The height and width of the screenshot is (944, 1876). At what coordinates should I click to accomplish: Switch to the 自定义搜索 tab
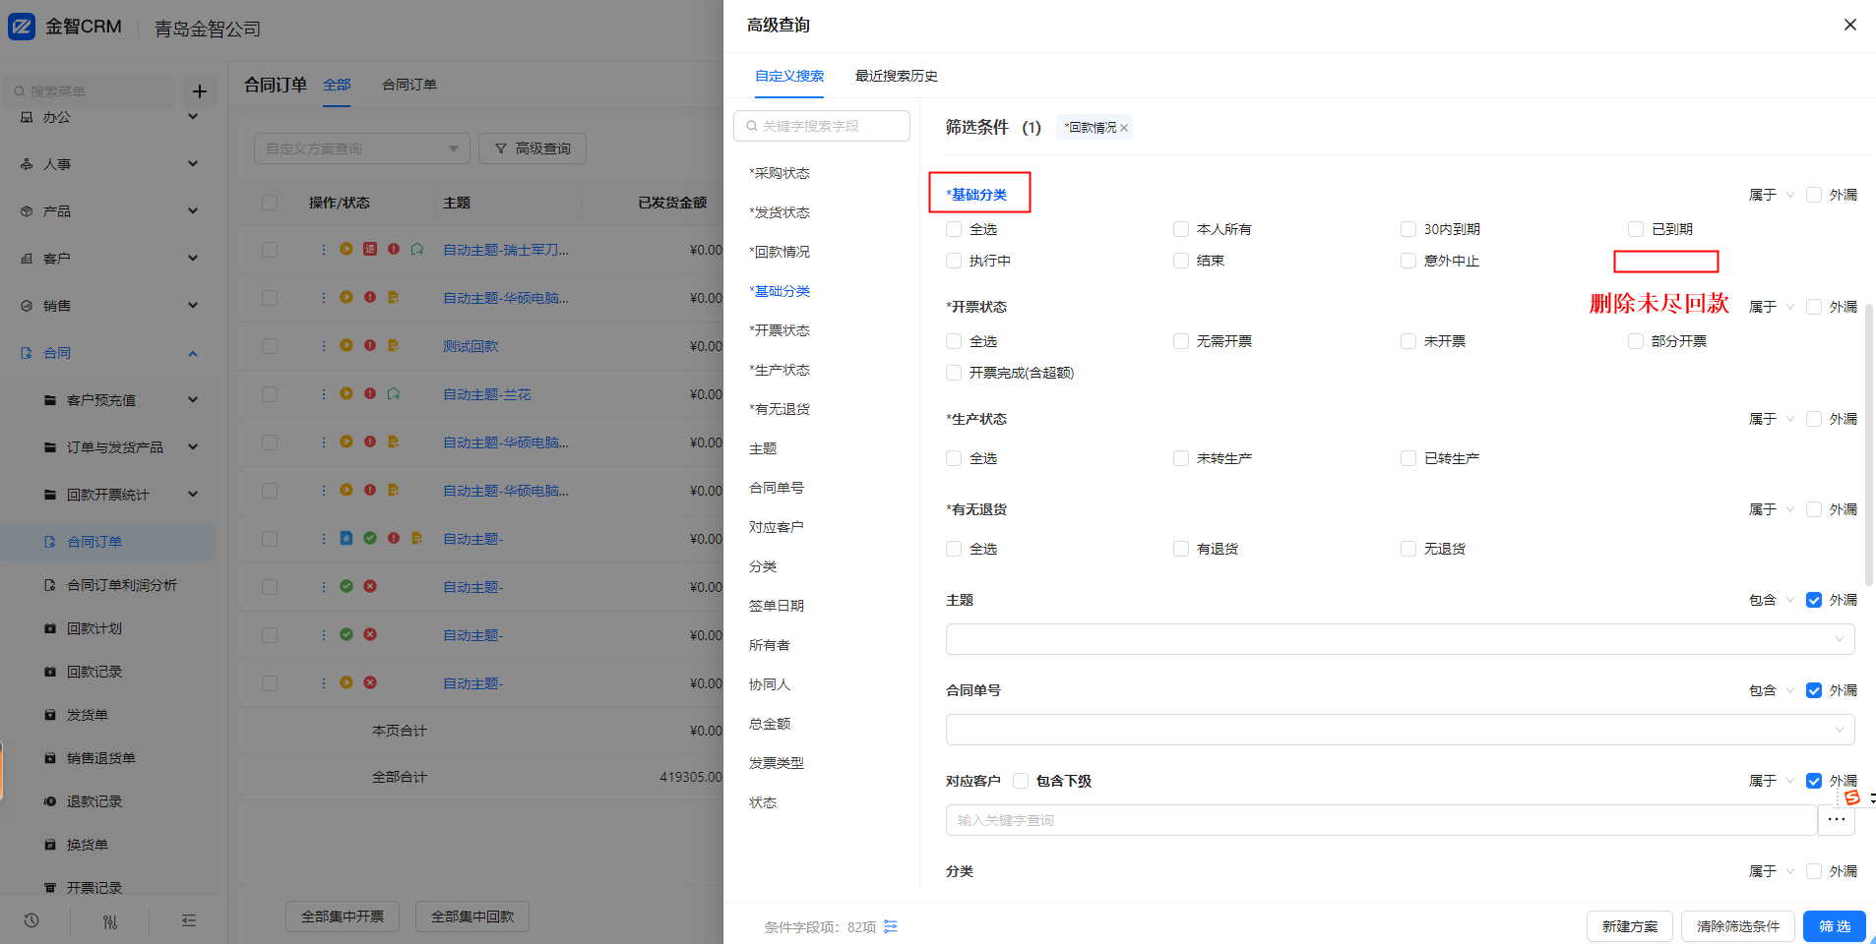click(x=789, y=76)
